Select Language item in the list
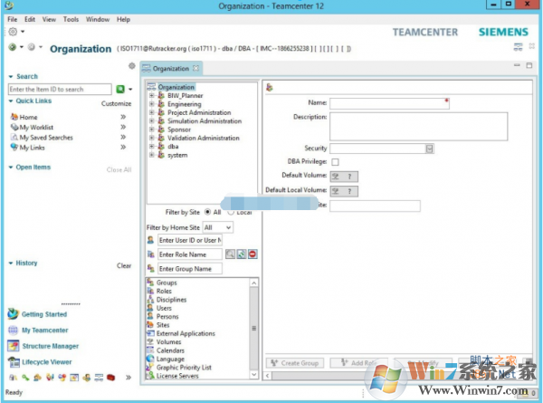543x403 pixels. pyautogui.click(x=170, y=359)
